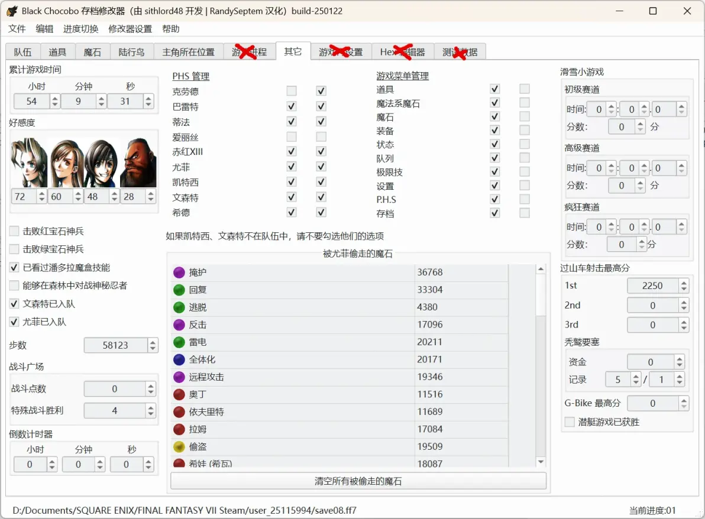Click the purple 远程攻击 materia orb icon
Viewport: 705px width, 519px height.
coord(179,377)
